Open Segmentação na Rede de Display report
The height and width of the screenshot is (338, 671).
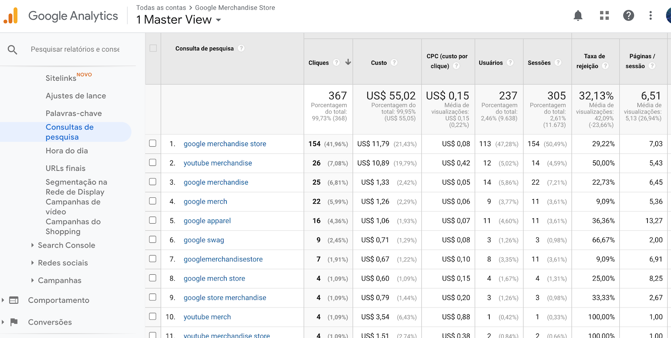76,187
